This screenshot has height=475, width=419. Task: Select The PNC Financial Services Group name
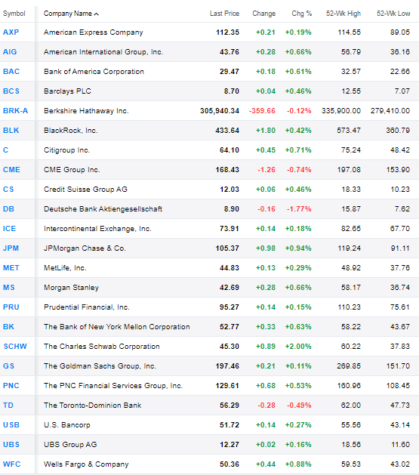point(113,386)
